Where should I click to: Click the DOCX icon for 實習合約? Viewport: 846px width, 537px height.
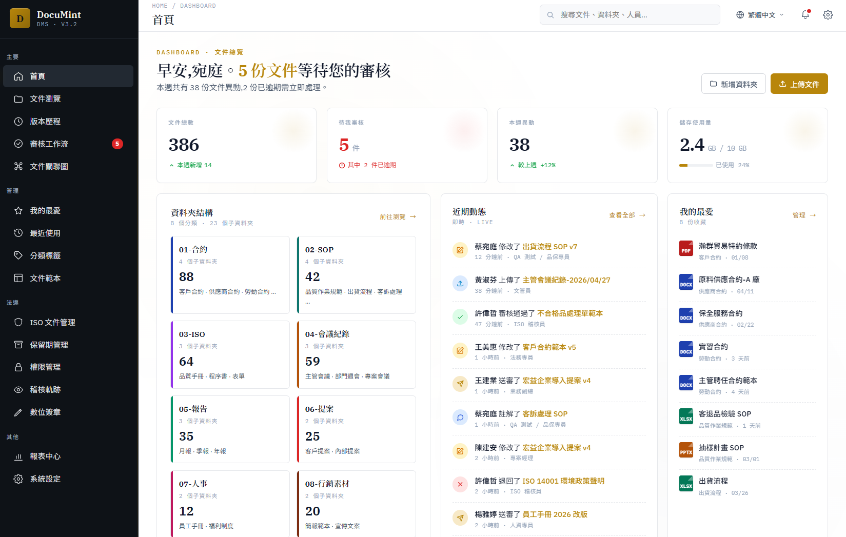coord(686,349)
